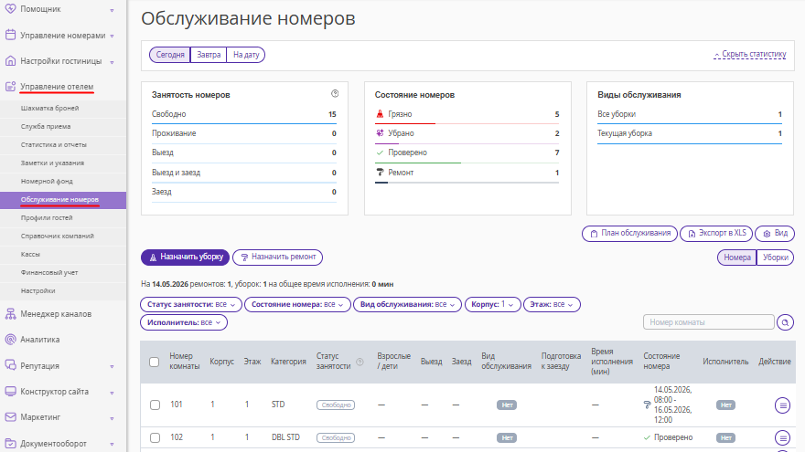The width and height of the screenshot is (805, 452).
Task: Open the Исполнитель filter dropdown
Action: [184, 322]
